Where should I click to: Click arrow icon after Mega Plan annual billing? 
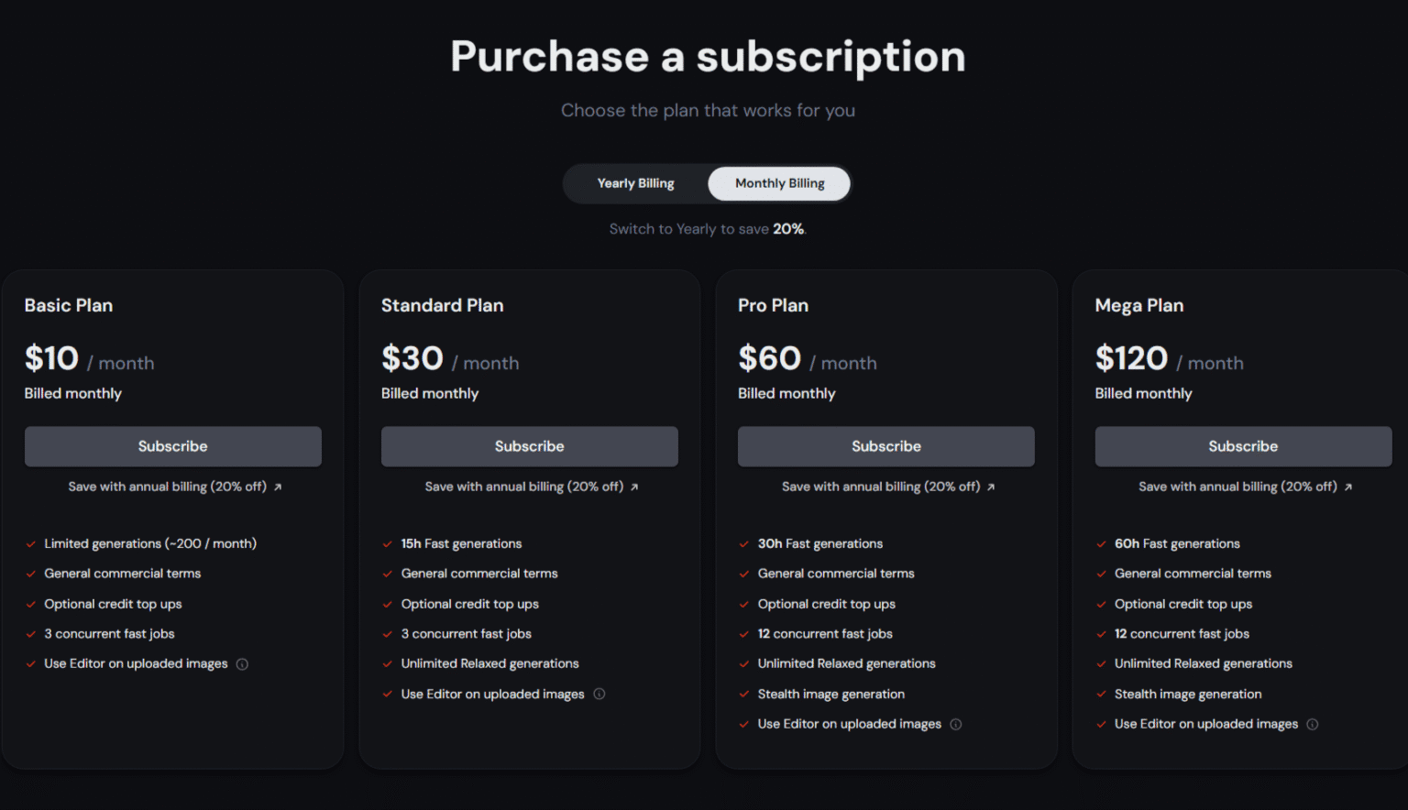tap(1348, 487)
